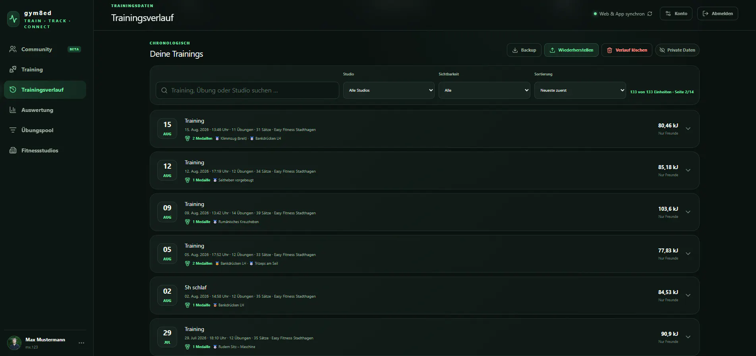Image resolution: width=756 pixels, height=356 pixels.
Task: Open the user options three-dot menu
Action: pyautogui.click(x=81, y=343)
